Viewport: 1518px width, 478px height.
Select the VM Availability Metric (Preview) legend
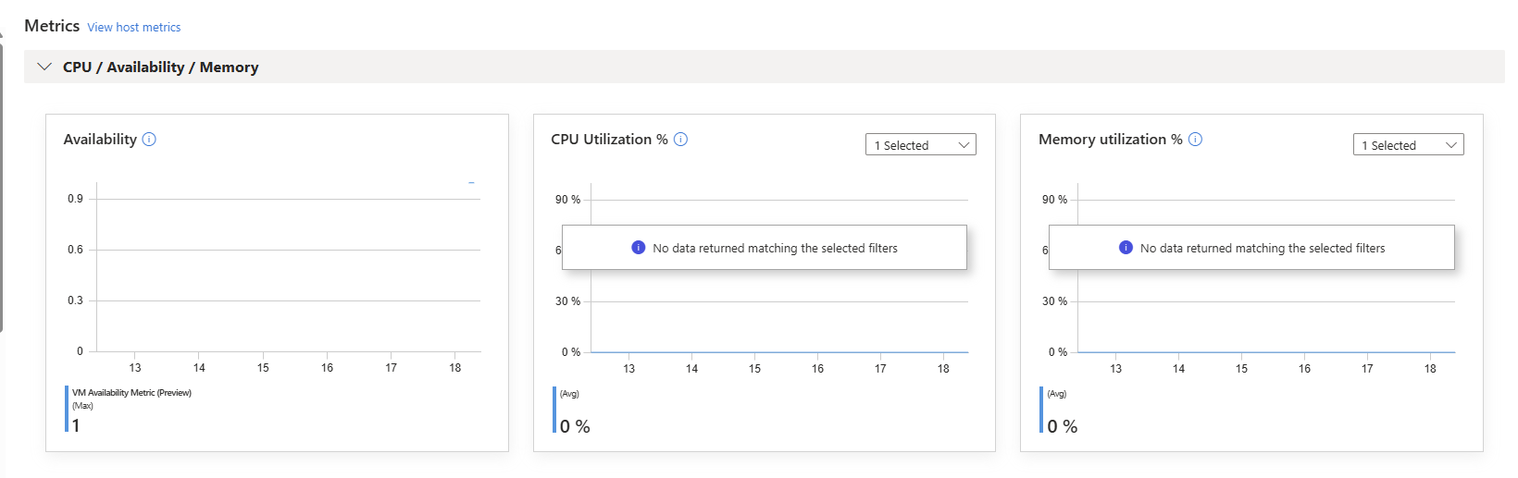click(131, 393)
